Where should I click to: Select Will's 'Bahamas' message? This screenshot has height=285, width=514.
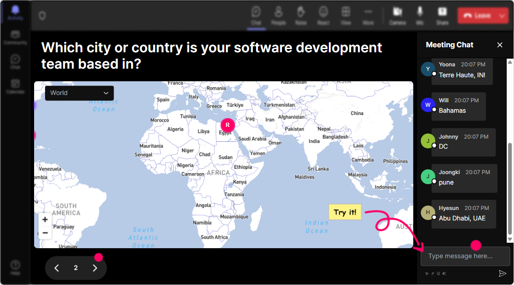[452, 111]
